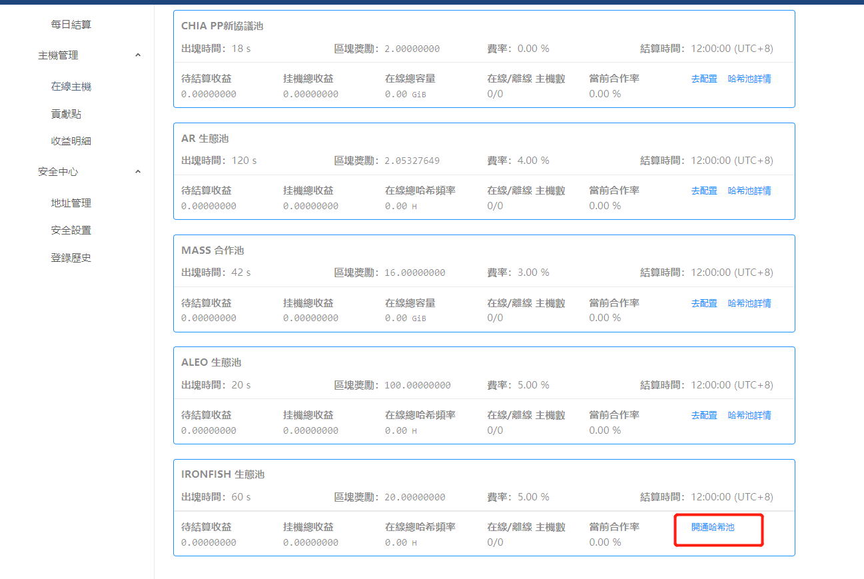Open 在線主機 in the sidebar
The height and width of the screenshot is (579, 864).
click(71, 87)
